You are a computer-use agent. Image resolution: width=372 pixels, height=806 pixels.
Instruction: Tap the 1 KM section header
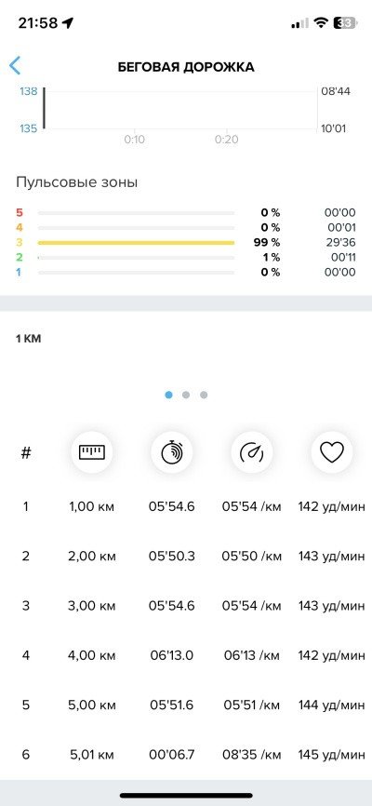pos(28,339)
